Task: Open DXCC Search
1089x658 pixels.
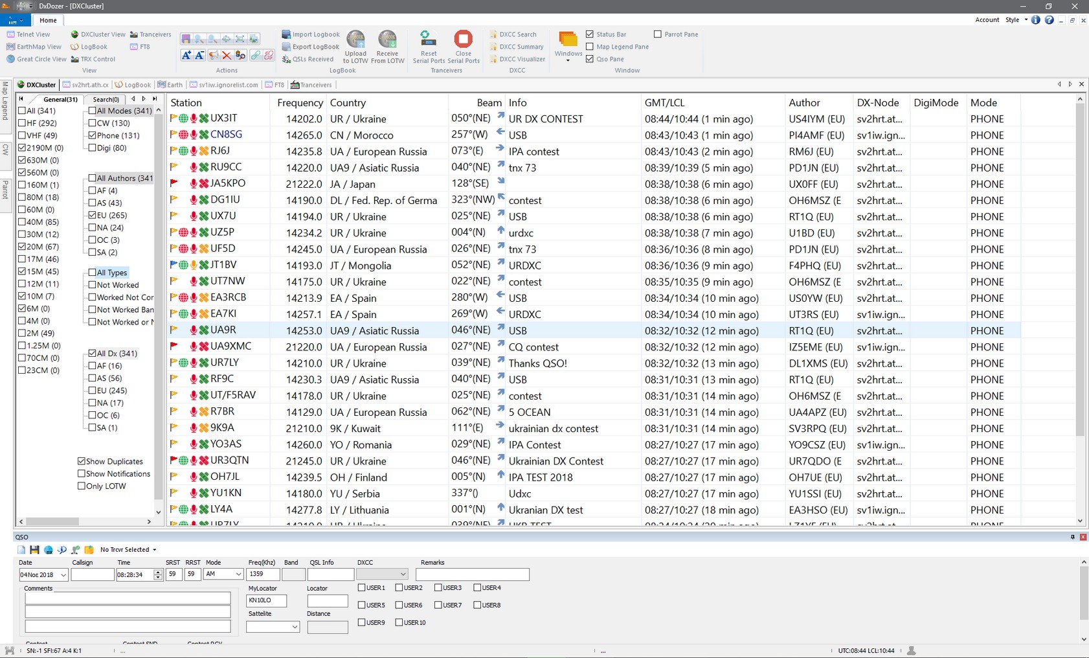Action: tap(513, 34)
